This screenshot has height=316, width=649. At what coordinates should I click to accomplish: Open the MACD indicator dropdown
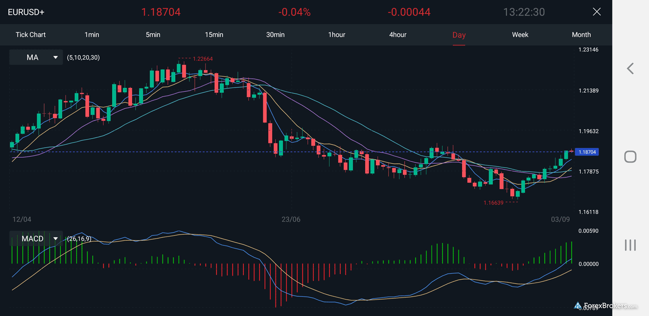36,239
